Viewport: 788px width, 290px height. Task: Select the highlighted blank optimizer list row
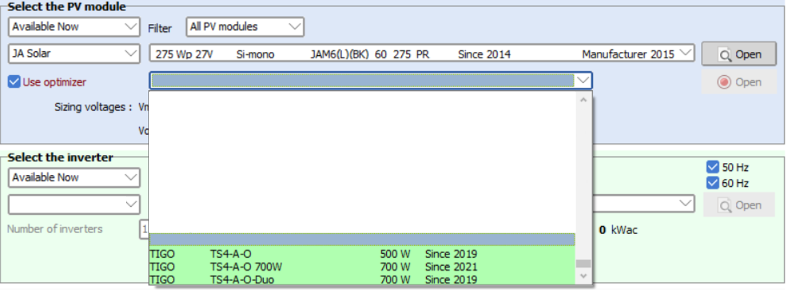click(362, 240)
